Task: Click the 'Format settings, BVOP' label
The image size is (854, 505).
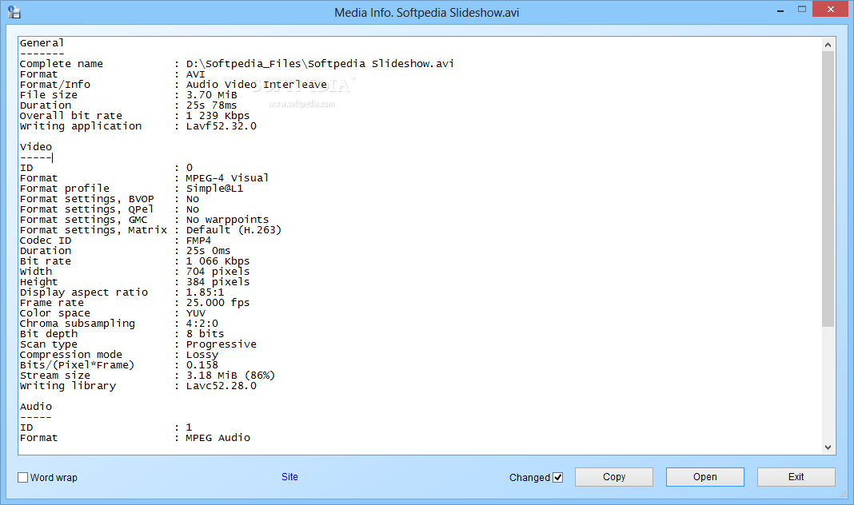Action: pos(87,199)
